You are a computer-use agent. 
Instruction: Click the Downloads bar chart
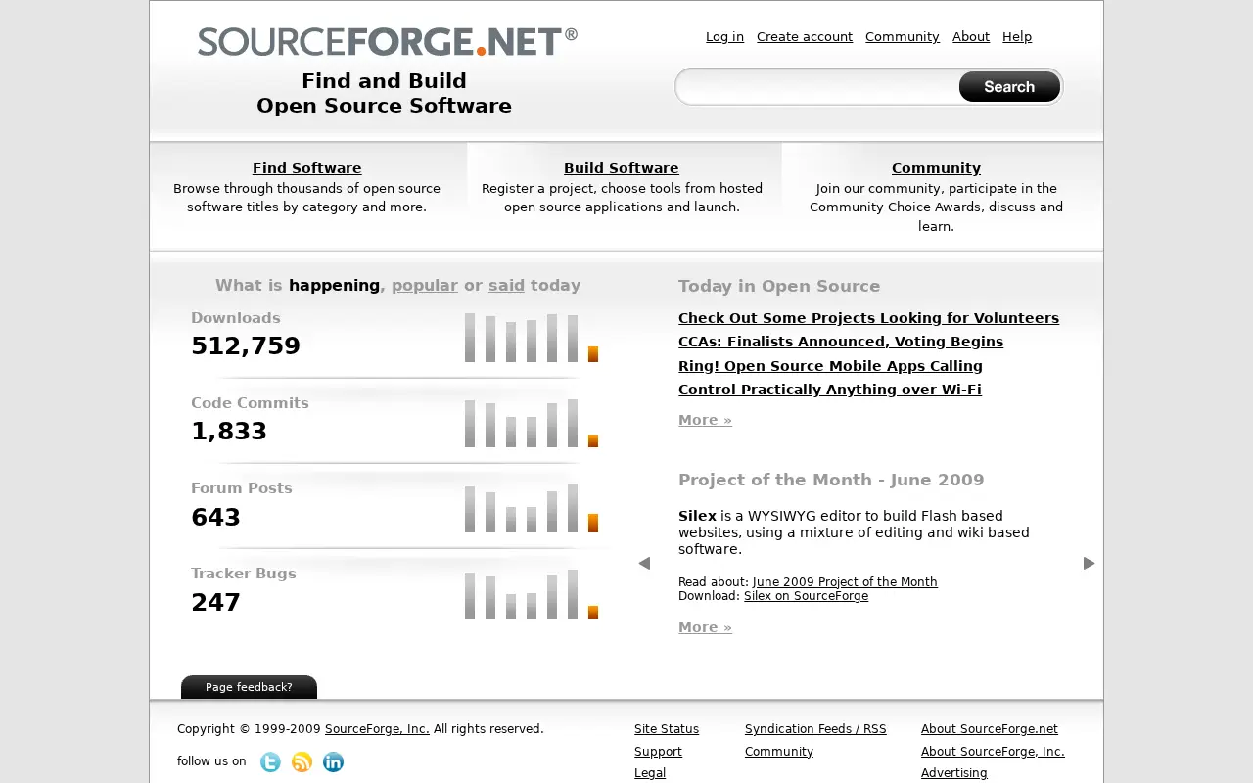point(532,338)
